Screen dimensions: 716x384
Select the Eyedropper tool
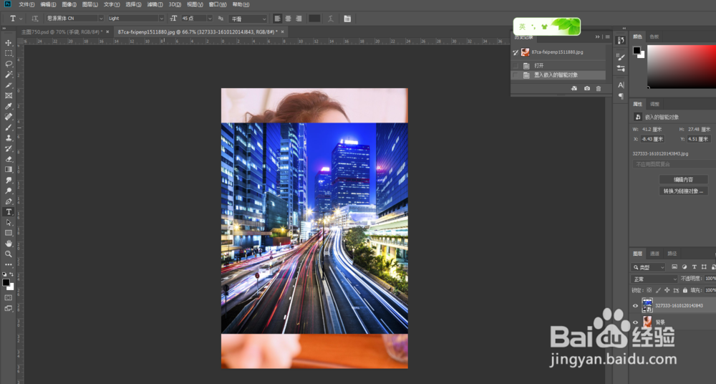(x=8, y=106)
